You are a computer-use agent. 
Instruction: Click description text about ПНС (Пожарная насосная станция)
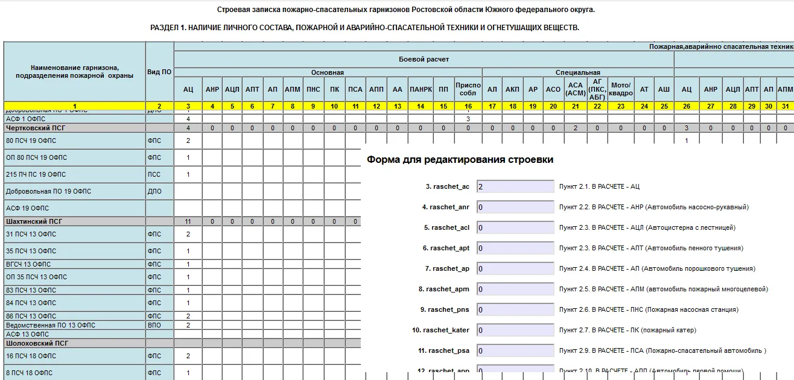pyautogui.click(x=649, y=310)
